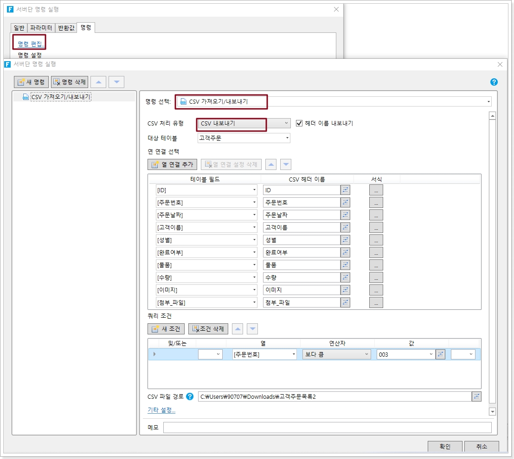Switch to the 반환값 tab
The image size is (514, 459).
click(x=65, y=28)
